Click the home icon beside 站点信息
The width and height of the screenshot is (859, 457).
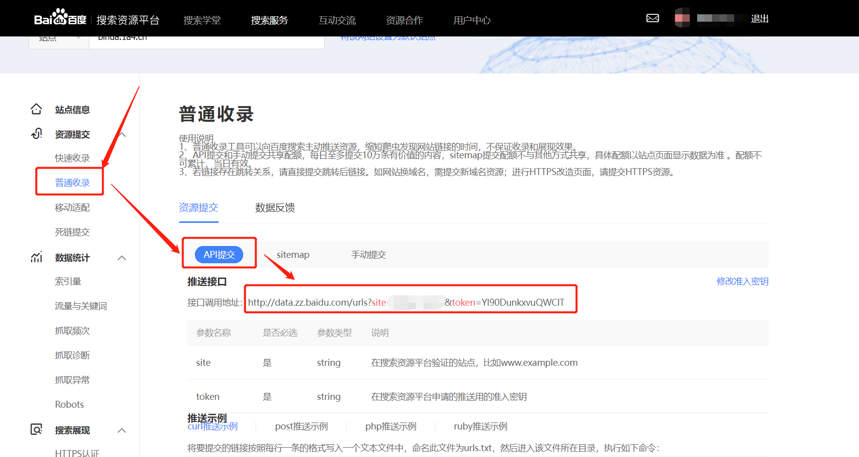pyautogui.click(x=37, y=109)
